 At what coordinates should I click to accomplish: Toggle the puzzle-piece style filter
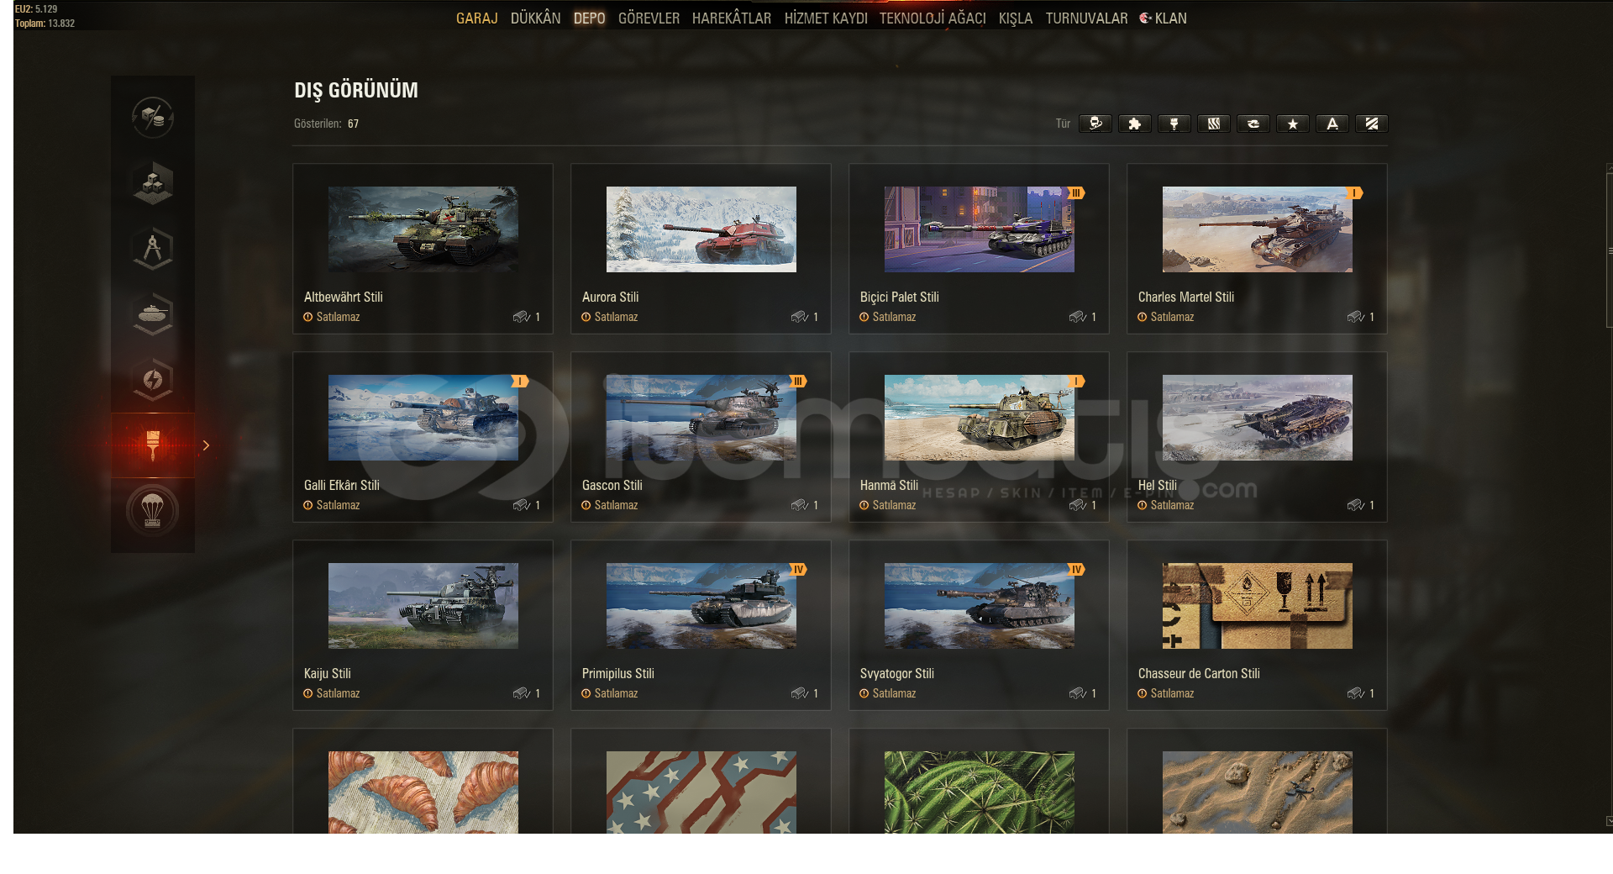click(1135, 124)
